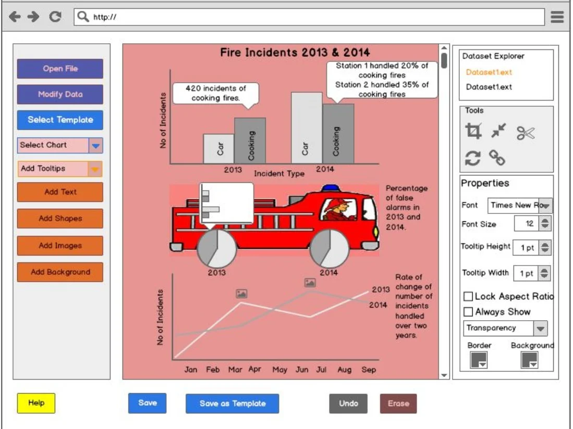Viewport: 573px width, 429px height.
Task: Adjust the Tooltip Width stepper
Action: (x=544, y=273)
